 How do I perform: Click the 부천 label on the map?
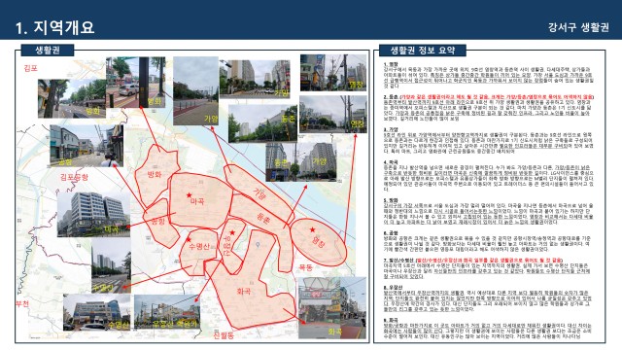[22, 304]
